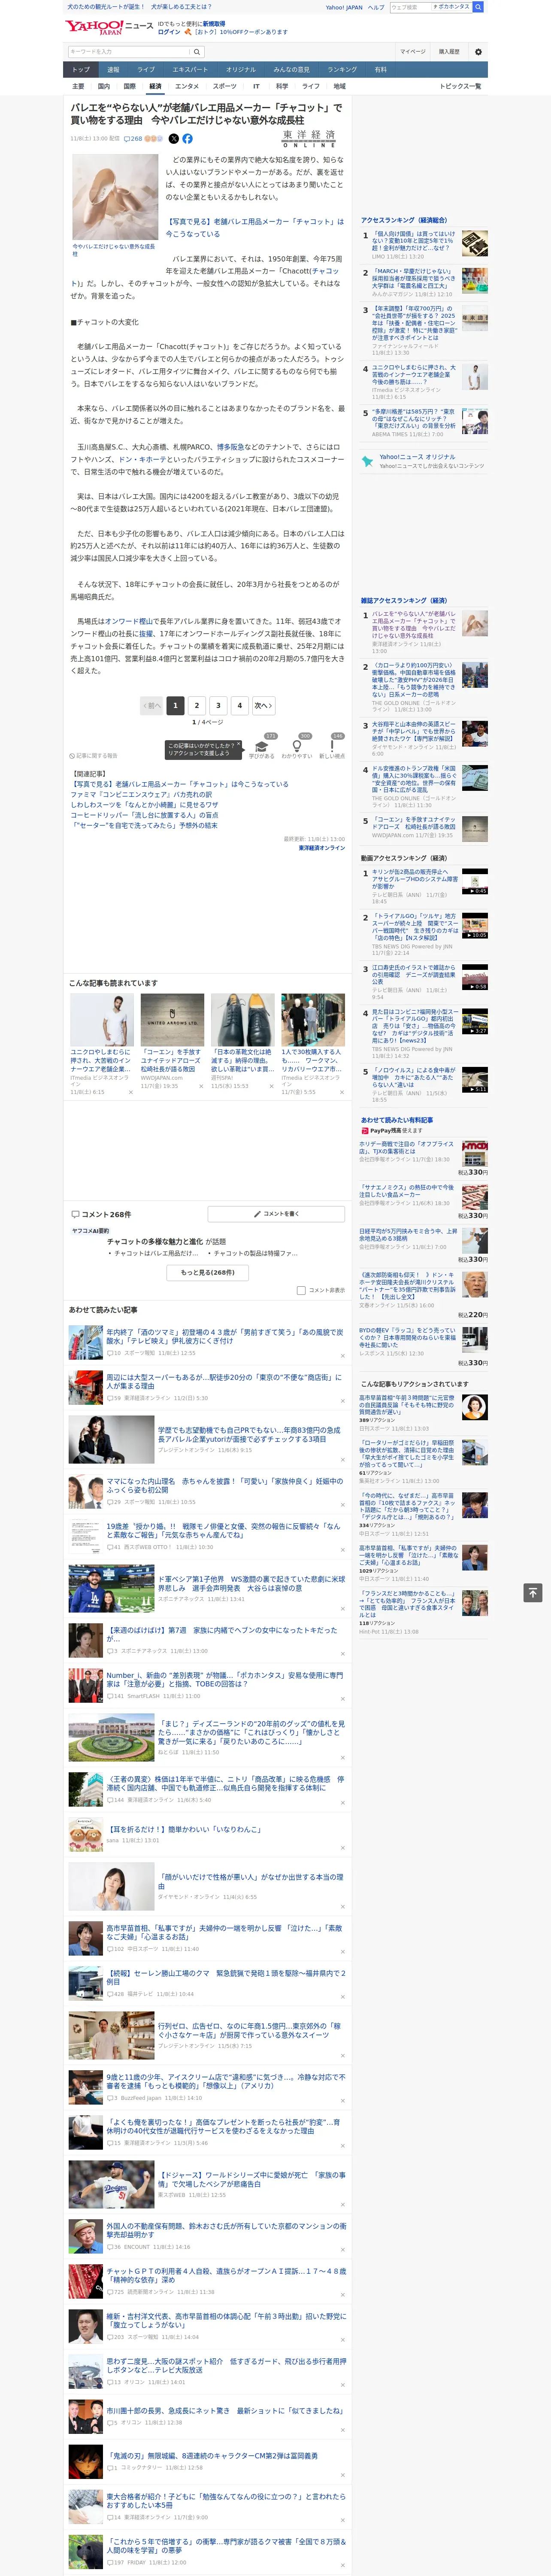Click 新規取得 ID registration link
The height and width of the screenshot is (2576, 551).
[x=214, y=23]
